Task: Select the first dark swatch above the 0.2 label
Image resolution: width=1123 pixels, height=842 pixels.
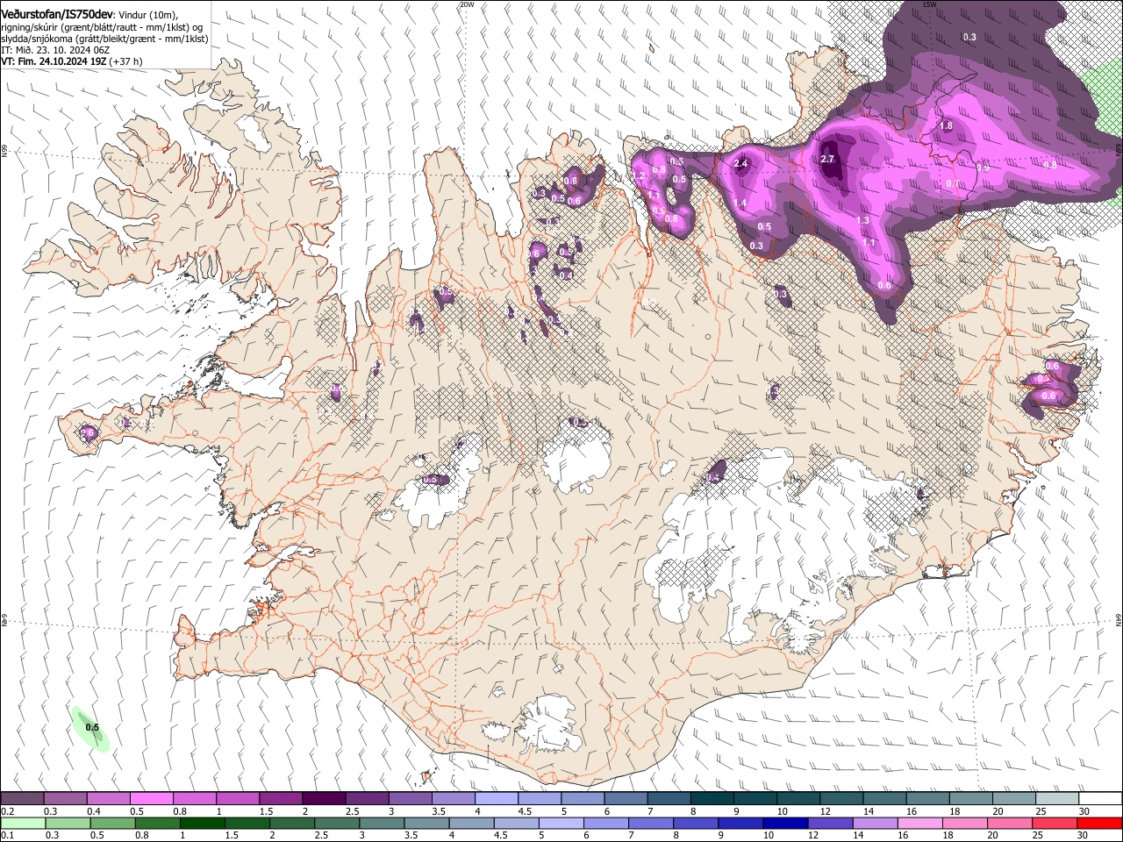Action: tap(22, 798)
